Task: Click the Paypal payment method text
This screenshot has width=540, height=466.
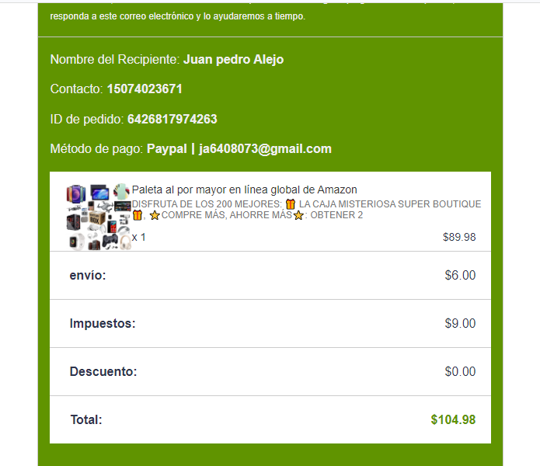Action: click(x=167, y=148)
